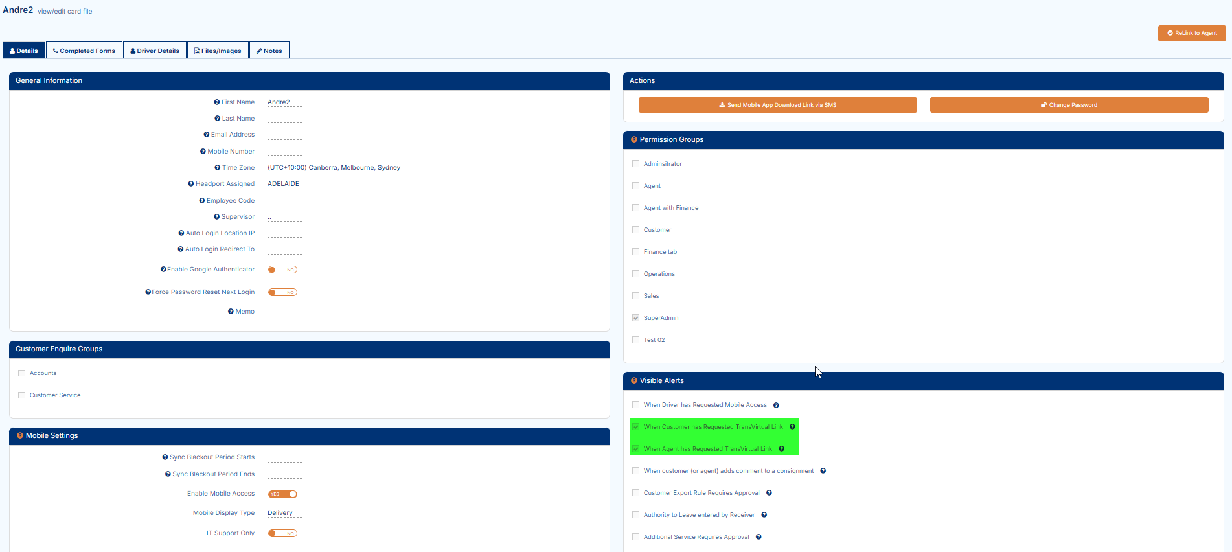Open the Driver Details tab
Image resolution: width=1232 pixels, height=552 pixels.
coord(155,51)
